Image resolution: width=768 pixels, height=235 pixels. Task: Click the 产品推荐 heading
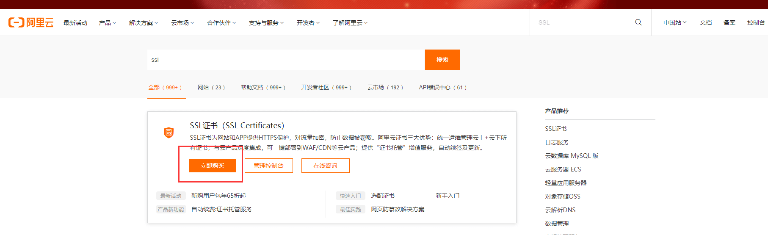(x=557, y=111)
